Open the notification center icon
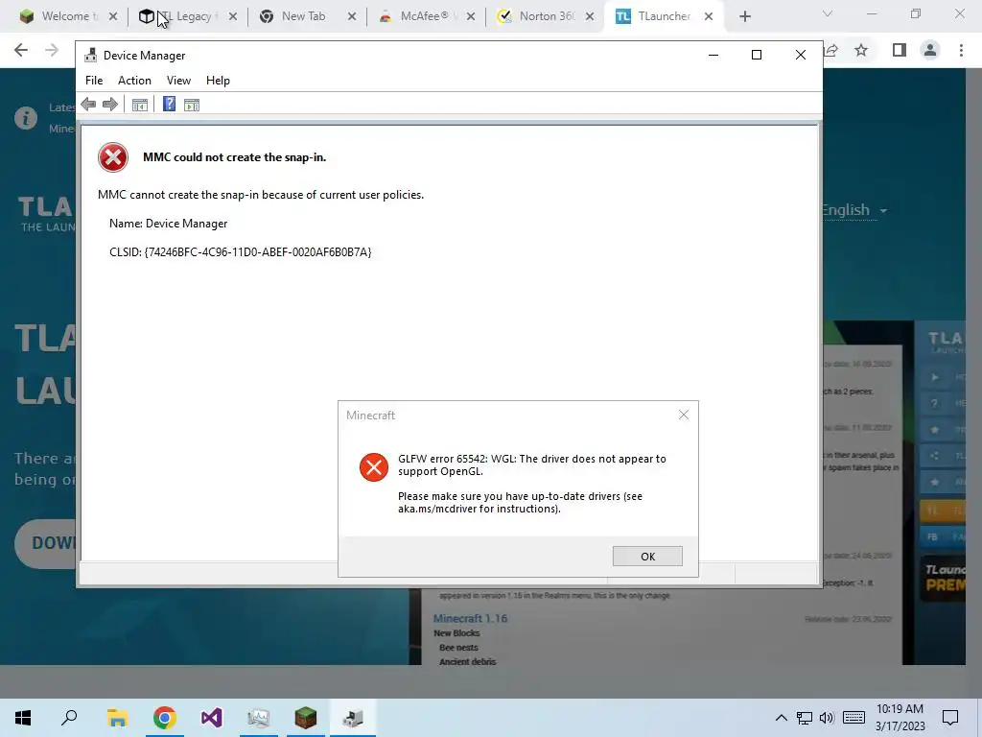The width and height of the screenshot is (982, 737). pos(950,718)
